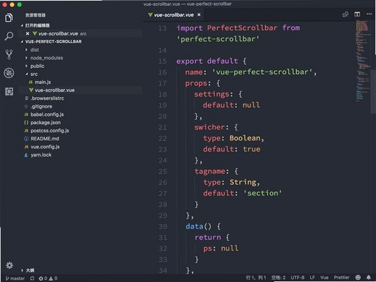
Task: Open the Search view in activity bar
Action: click(9, 36)
